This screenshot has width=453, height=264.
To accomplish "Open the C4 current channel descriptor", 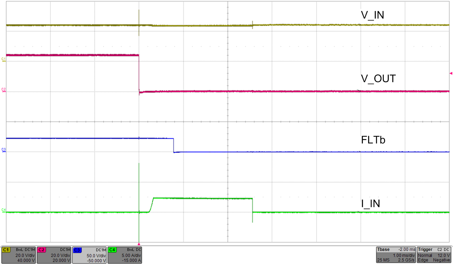I will coord(125,255).
